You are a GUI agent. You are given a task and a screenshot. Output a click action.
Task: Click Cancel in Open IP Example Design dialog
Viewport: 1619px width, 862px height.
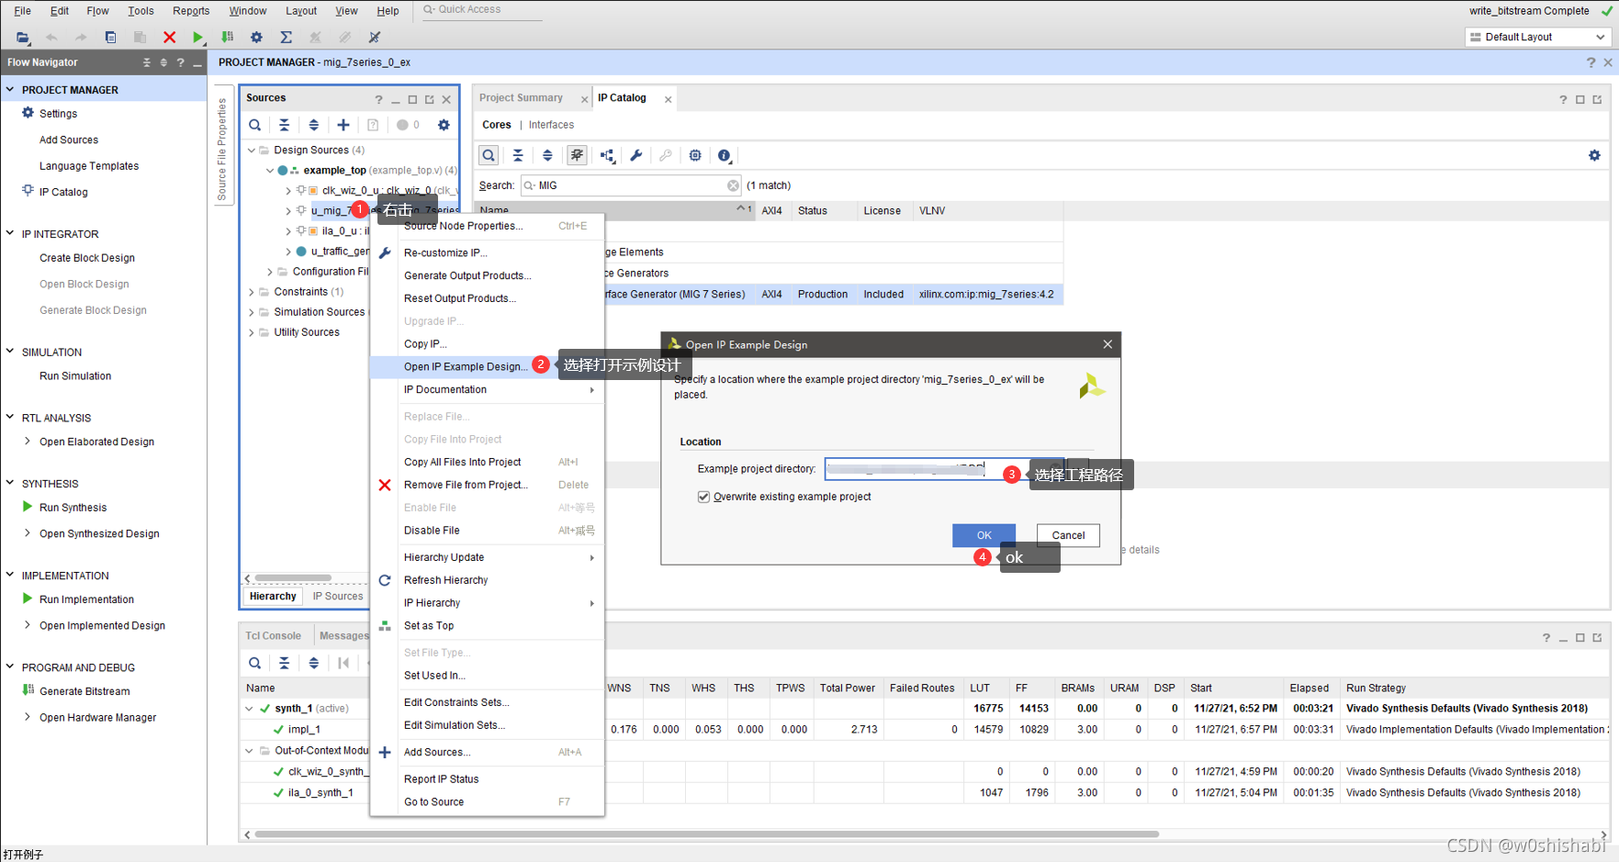[x=1068, y=535]
